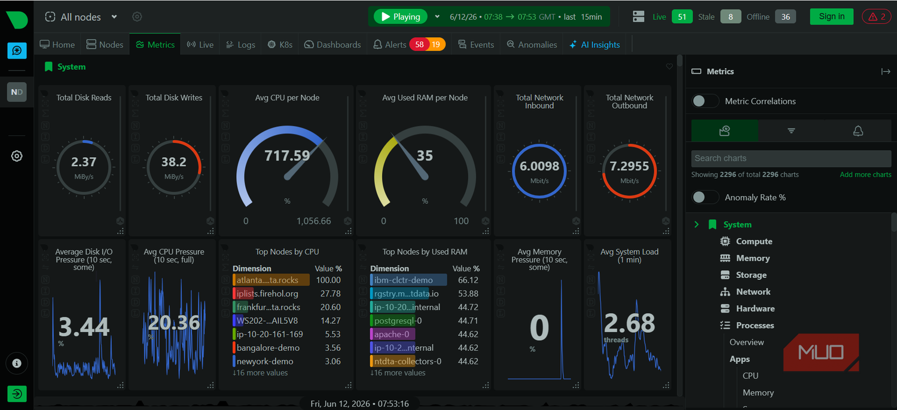The height and width of the screenshot is (410, 897).
Task: Click ibm-clctr-demo dimension row
Action: (425, 280)
